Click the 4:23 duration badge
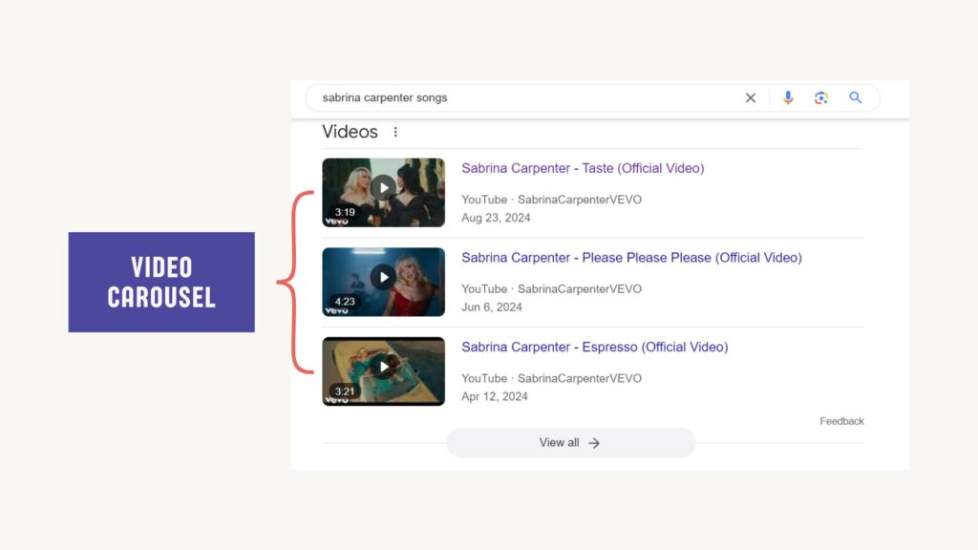 click(344, 302)
